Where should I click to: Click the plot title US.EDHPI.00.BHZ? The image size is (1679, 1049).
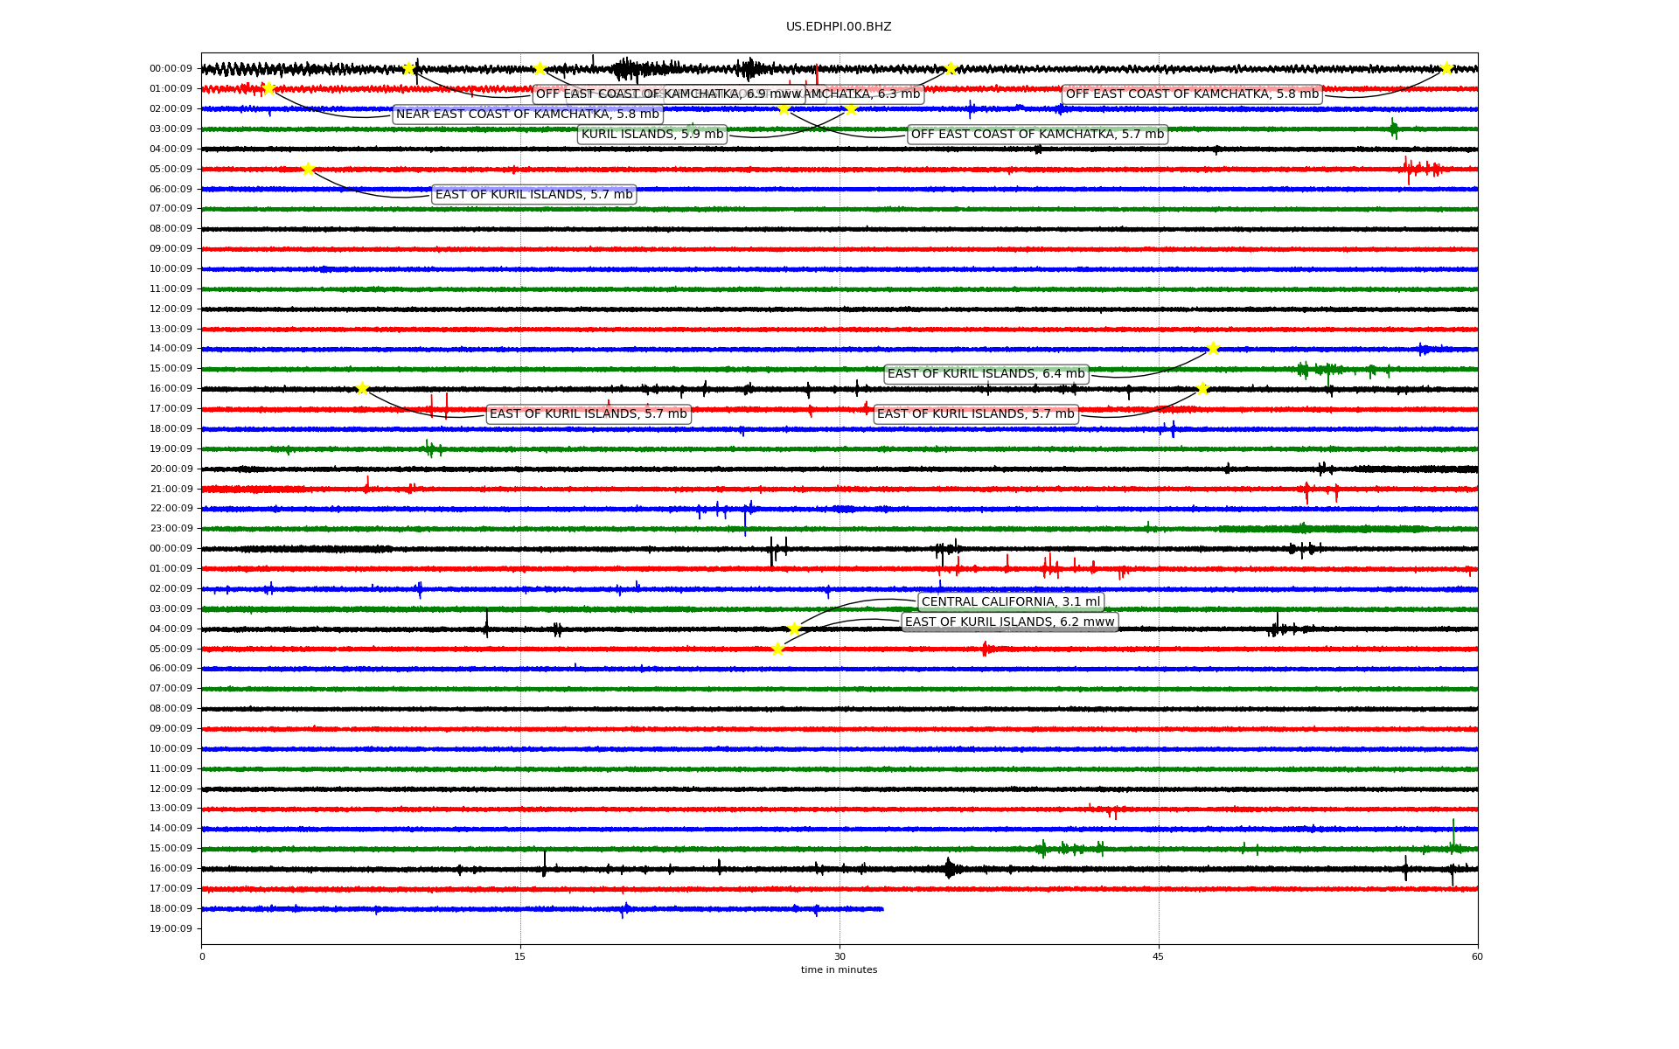click(x=839, y=27)
